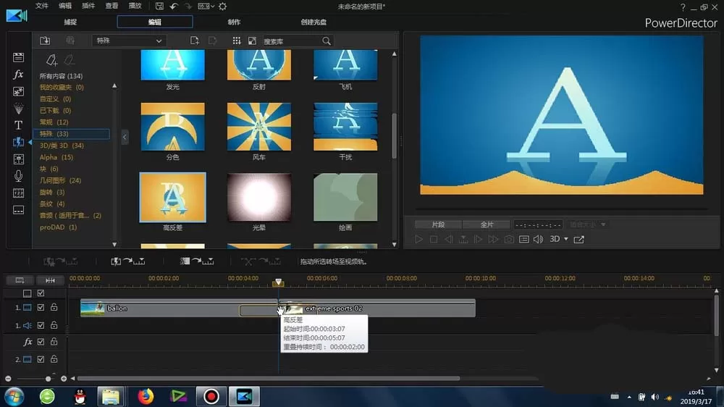The height and width of the screenshot is (407, 724).
Task: Open the Title room T icon
Action: tap(18, 125)
